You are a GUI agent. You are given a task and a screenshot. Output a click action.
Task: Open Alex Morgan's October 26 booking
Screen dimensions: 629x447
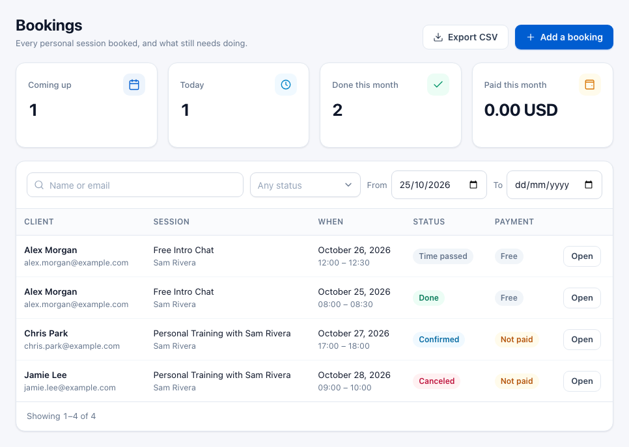click(x=581, y=256)
